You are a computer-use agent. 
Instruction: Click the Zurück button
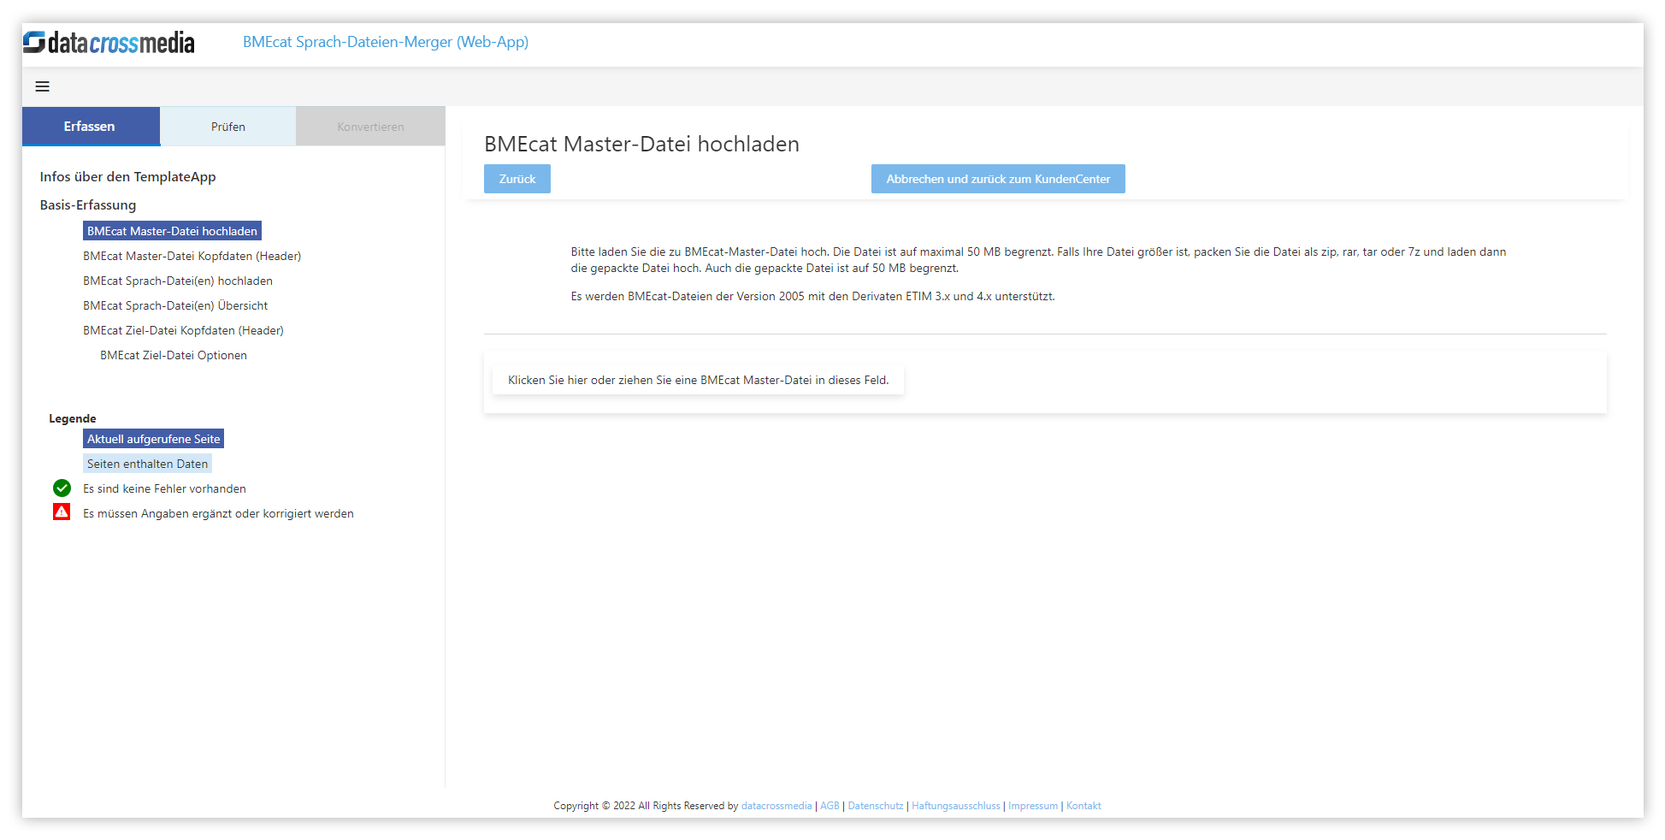click(x=517, y=179)
